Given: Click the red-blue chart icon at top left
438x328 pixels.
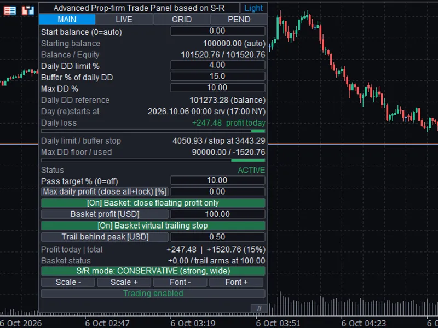Looking at the screenshot, I should tap(28, 10).
